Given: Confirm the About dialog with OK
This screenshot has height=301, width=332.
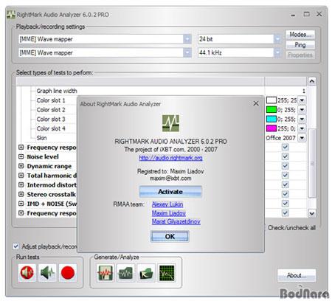Looking at the screenshot, I should [x=170, y=237].
